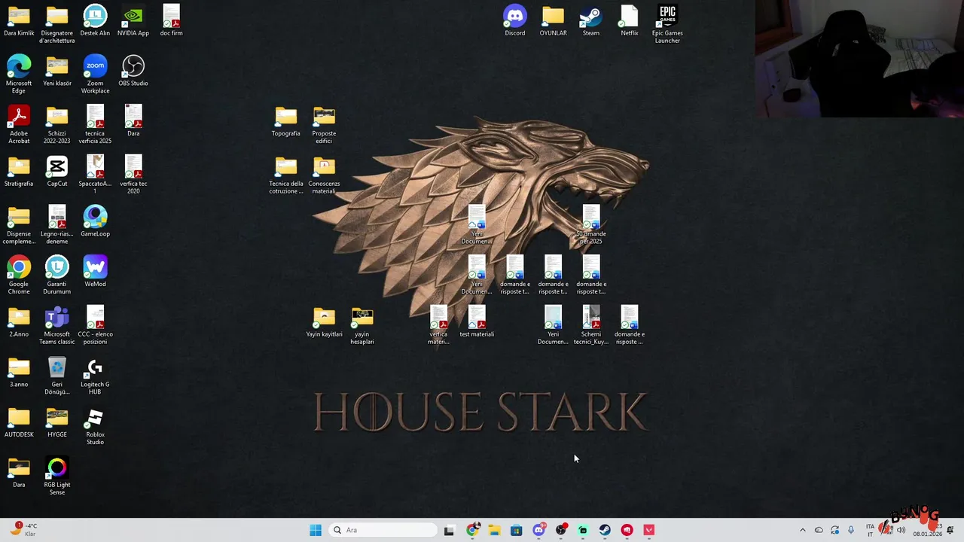Select the Adobe Acrobat shortcut
Screen dimensions: 964x542
coord(19,125)
